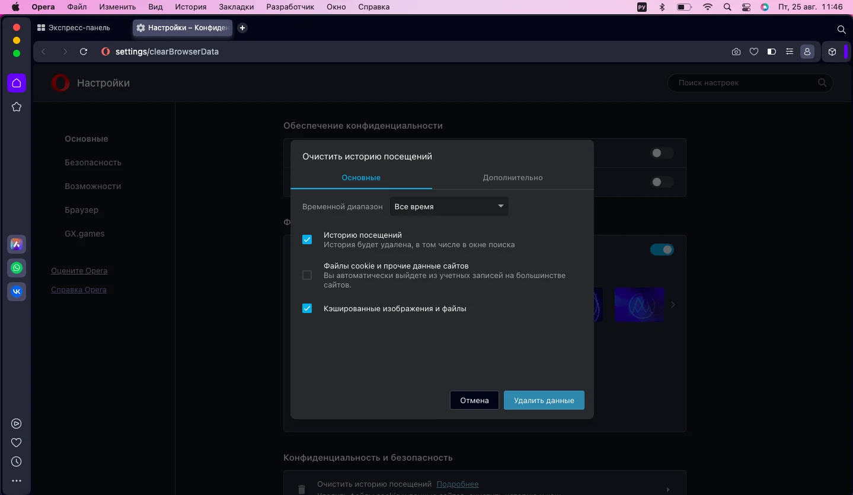Open the 'Все время' time range dropdown
853x495 pixels.
[x=449, y=206]
